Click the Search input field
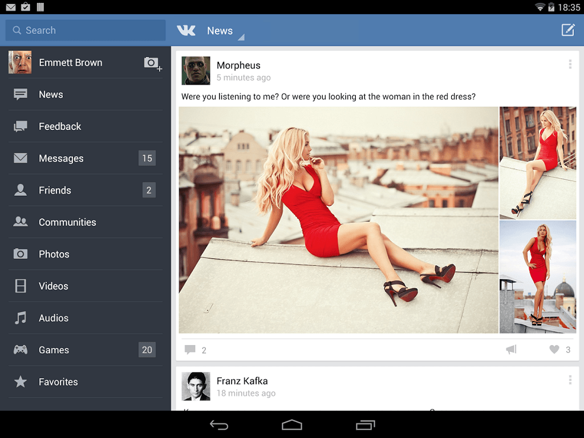584x438 pixels. coord(86,30)
